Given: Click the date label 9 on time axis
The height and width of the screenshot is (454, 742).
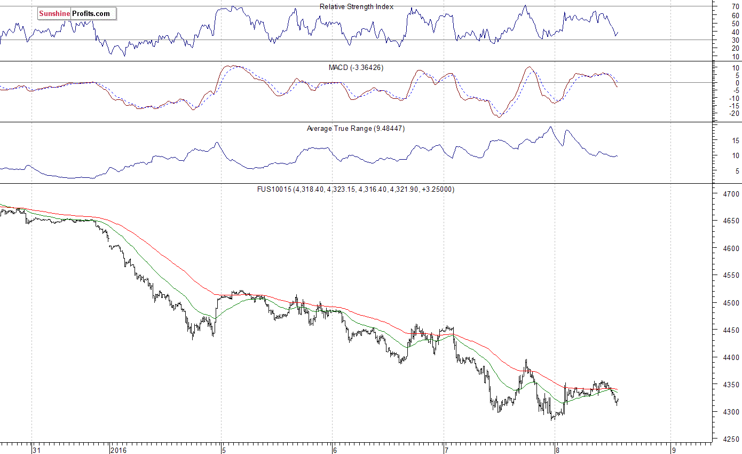Looking at the screenshot, I should click(x=674, y=450).
